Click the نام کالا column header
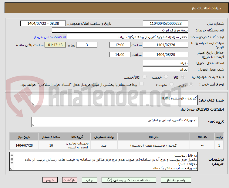The image size is (229, 188). coord(153,137)
